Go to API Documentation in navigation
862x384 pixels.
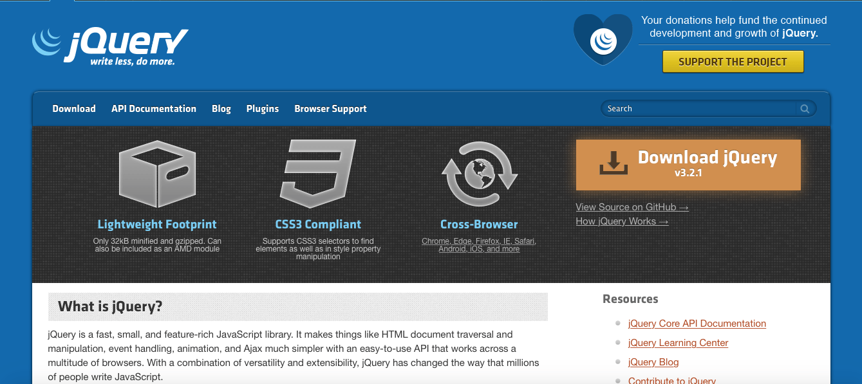pos(154,109)
